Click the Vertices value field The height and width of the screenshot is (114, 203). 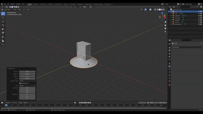coord(27,72)
